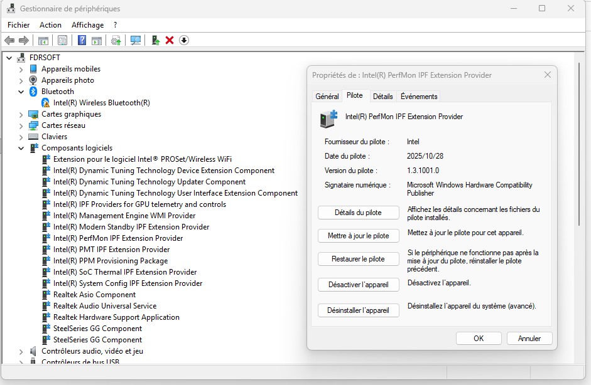
Task: Open the Événements tab
Action: click(x=419, y=96)
